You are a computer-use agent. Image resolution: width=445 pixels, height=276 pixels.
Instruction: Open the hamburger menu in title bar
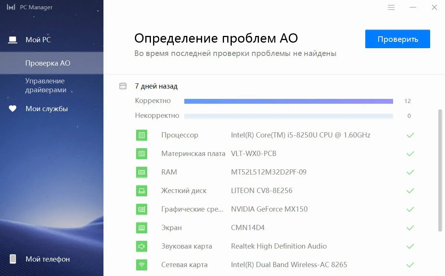391,7
